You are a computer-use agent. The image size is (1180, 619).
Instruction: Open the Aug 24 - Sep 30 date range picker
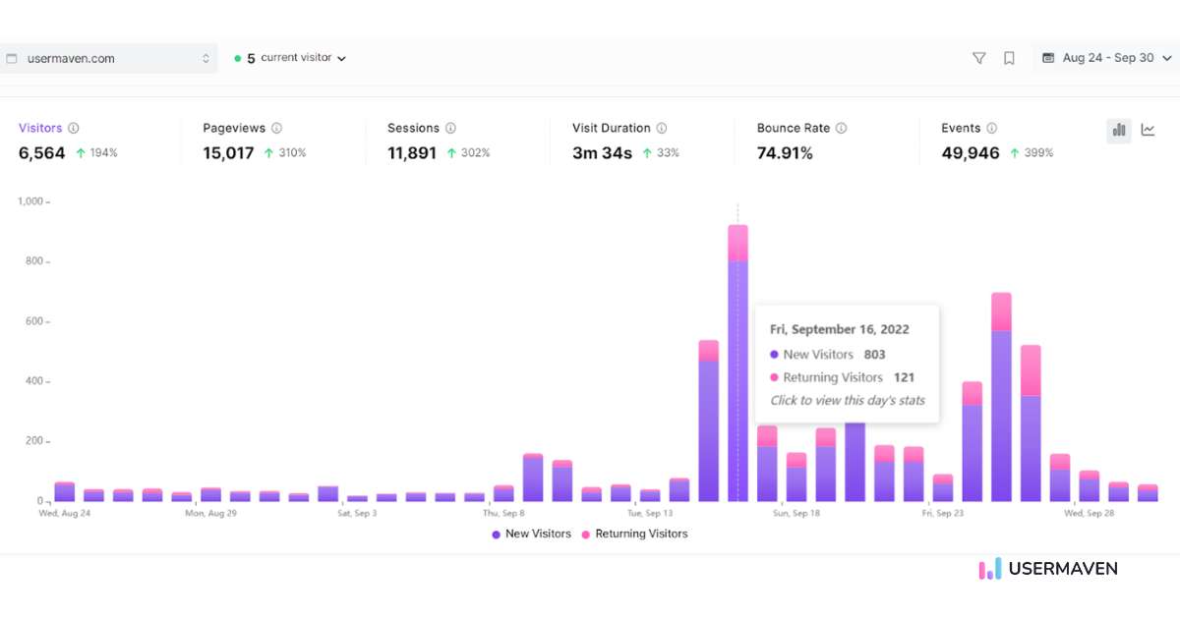tap(1106, 59)
